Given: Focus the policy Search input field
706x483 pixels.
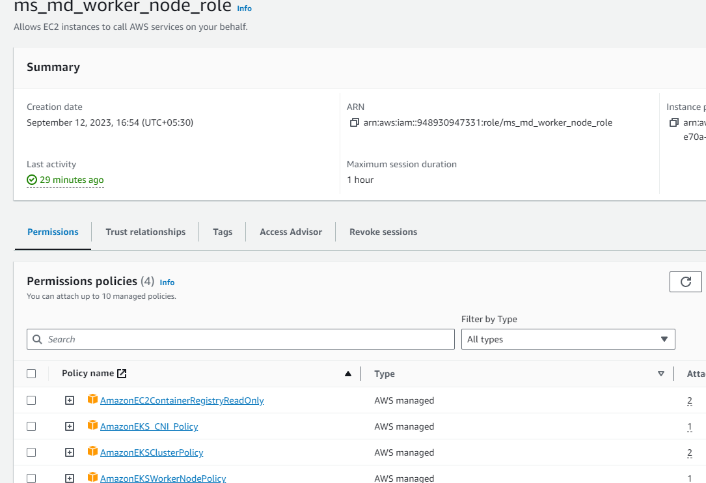Looking at the screenshot, I should tap(241, 339).
